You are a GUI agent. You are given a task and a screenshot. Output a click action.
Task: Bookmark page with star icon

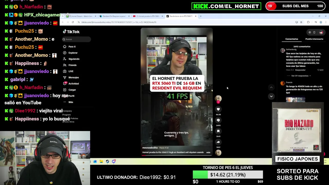point(301,22)
